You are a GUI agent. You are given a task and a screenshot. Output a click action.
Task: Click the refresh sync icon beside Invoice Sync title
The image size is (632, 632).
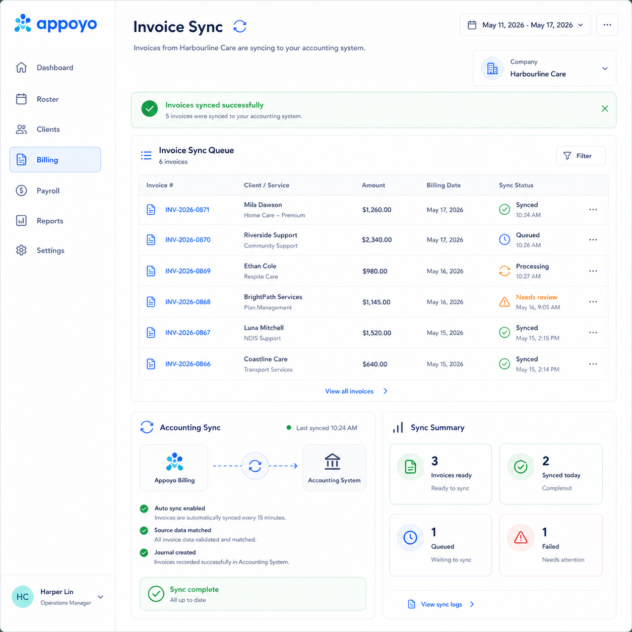tap(240, 26)
